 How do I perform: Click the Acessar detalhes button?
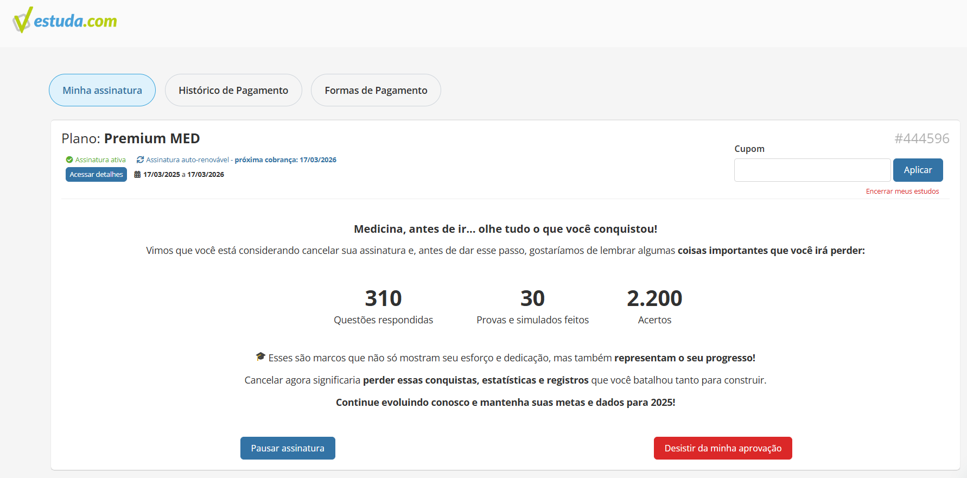pyautogui.click(x=96, y=174)
